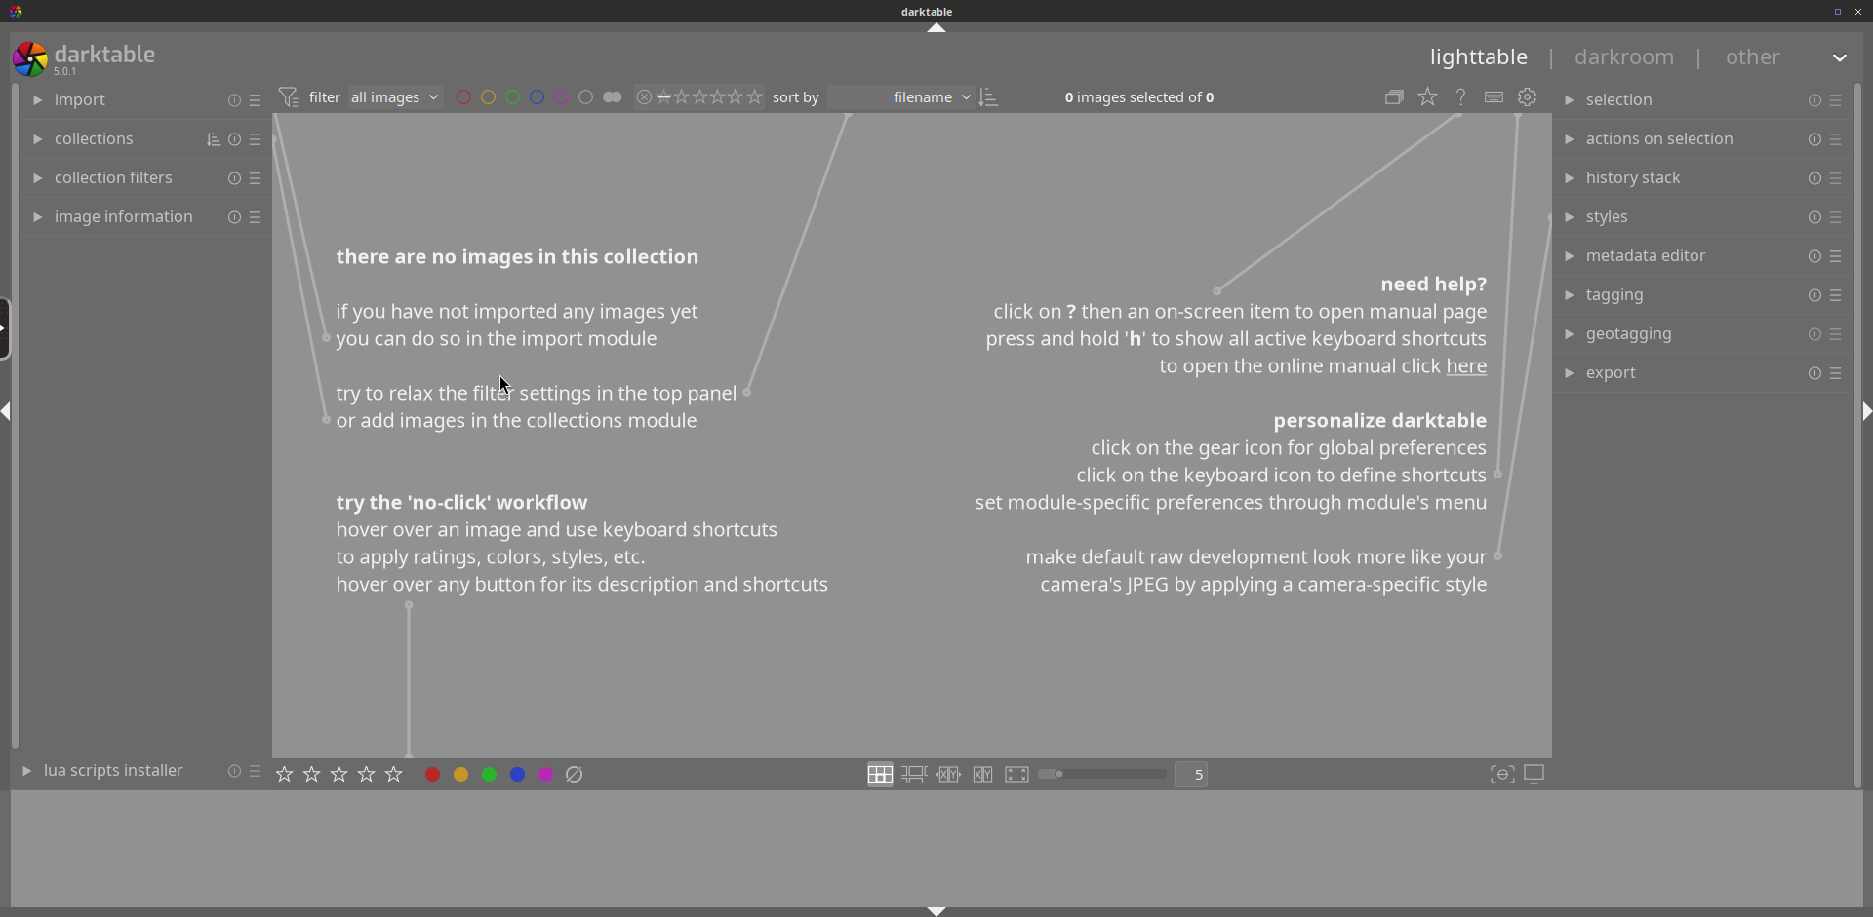Image resolution: width=1873 pixels, height=917 pixels.
Task: Expand the image information module
Action: click(x=37, y=217)
